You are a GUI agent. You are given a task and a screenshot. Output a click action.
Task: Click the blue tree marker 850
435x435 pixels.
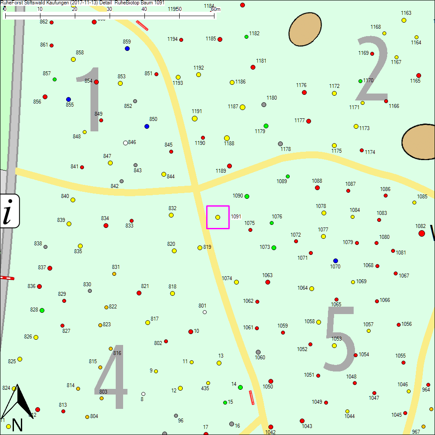[x=147, y=127]
